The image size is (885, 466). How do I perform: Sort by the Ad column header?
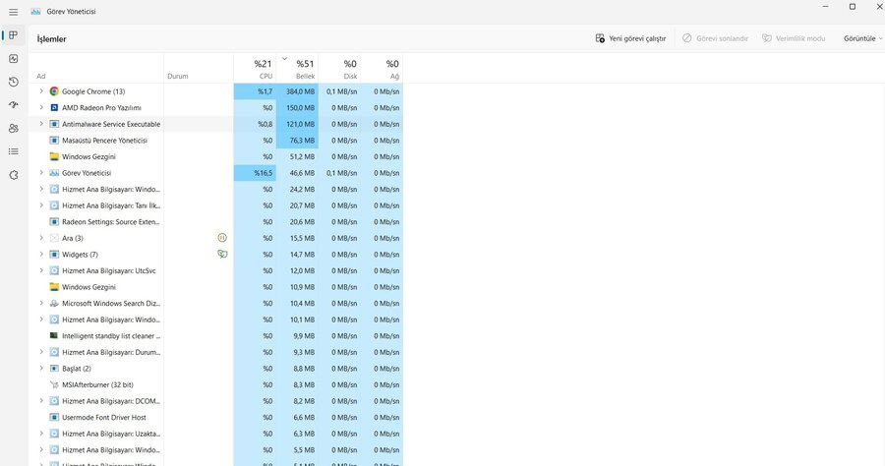click(96, 69)
